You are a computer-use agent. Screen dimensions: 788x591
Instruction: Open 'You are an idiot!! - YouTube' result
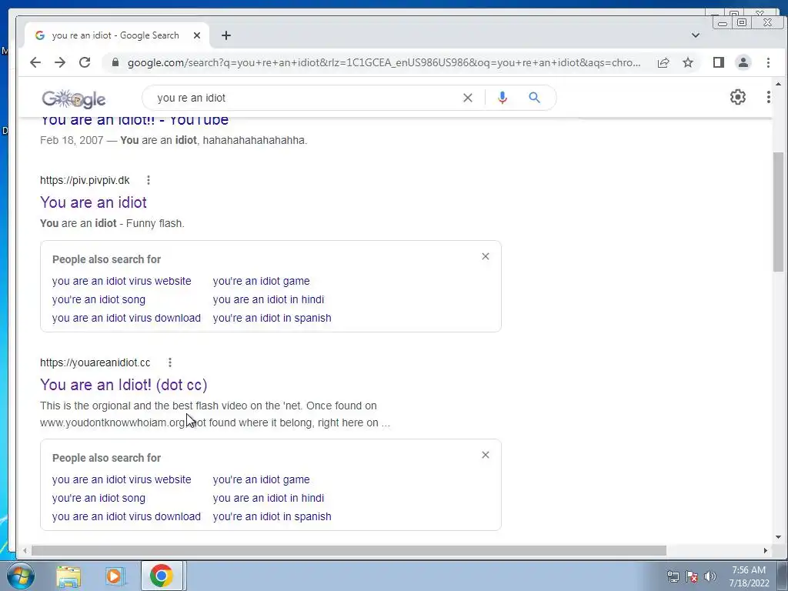pos(134,120)
